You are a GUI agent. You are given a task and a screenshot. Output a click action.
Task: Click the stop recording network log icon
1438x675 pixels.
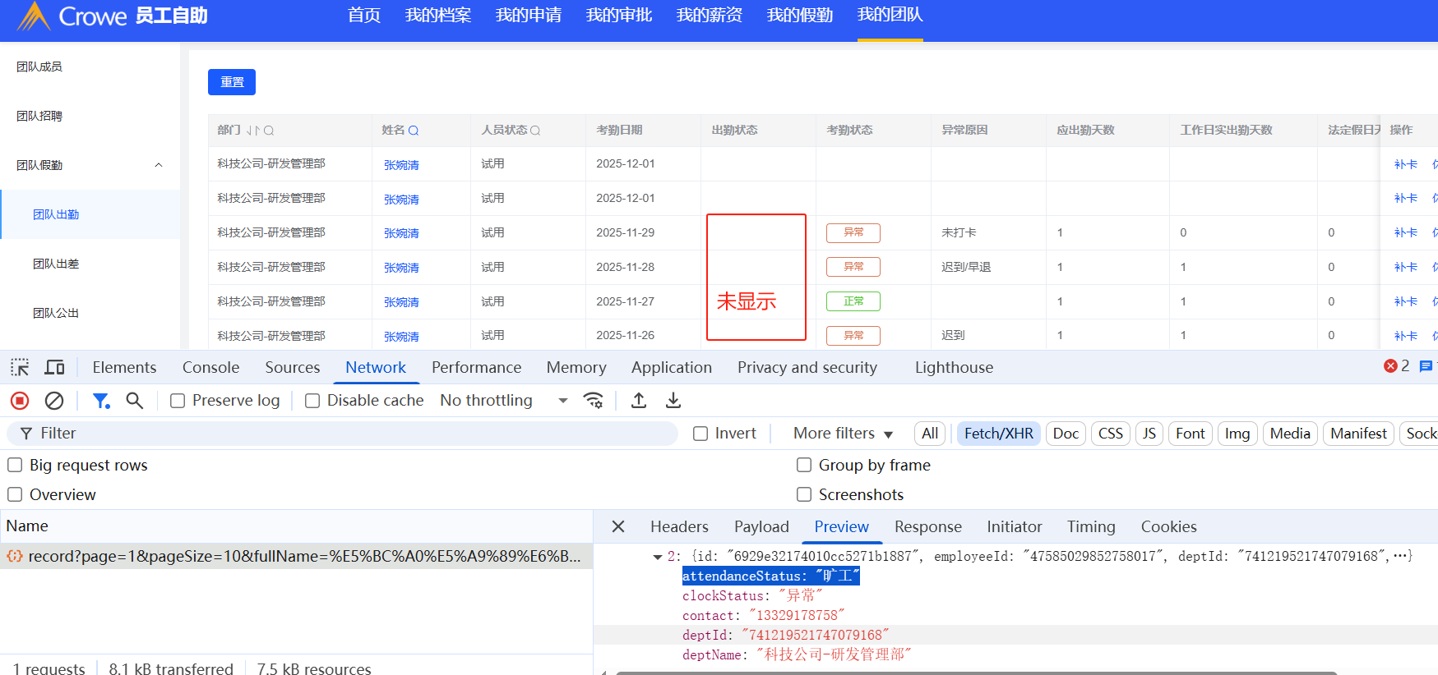pyautogui.click(x=20, y=401)
